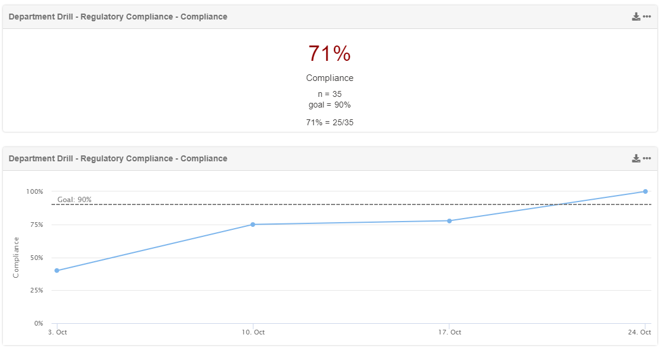
Task: Click the 24 Oct data point at 100%
Action: [645, 191]
